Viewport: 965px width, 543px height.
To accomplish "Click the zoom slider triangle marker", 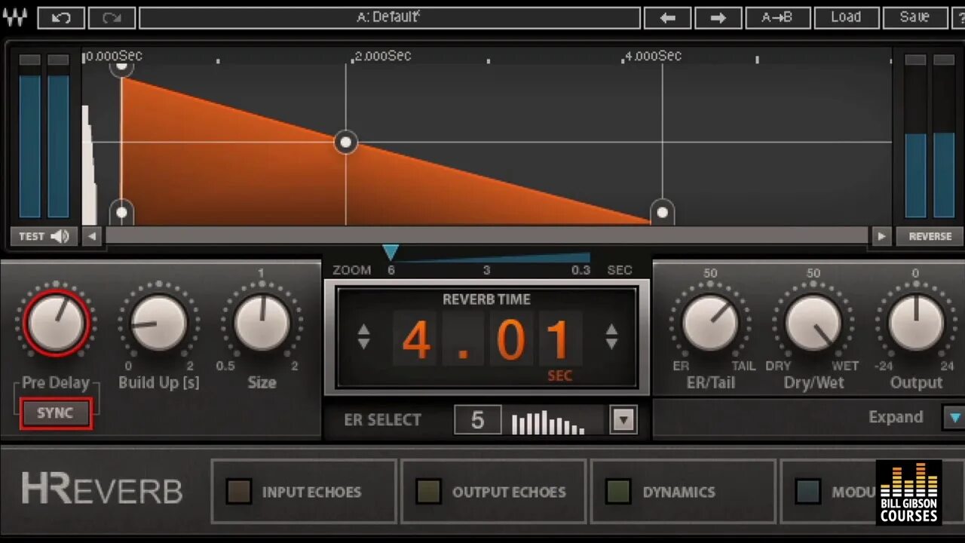I will [x=390, y=252].
